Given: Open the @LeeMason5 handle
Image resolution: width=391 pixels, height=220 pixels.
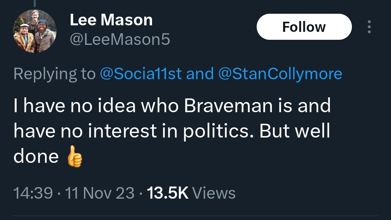Looking at the screenshot, I should [x=120, y=39].
